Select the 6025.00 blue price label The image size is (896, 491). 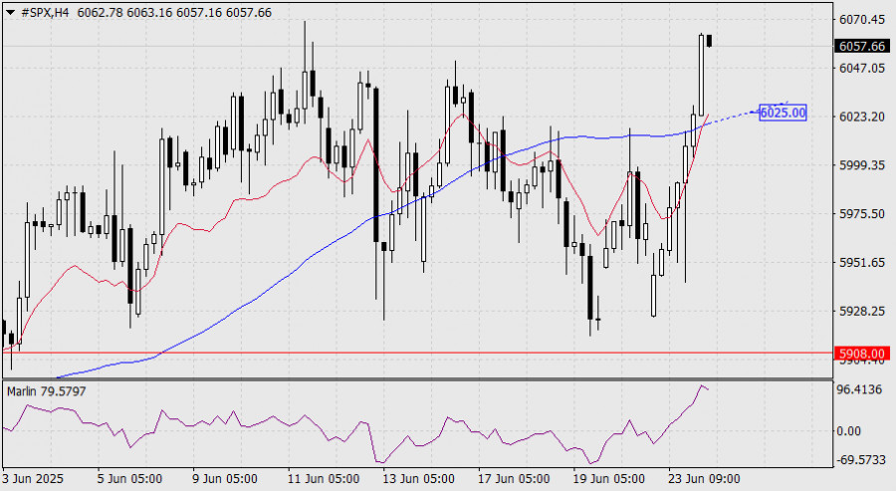[x=783, y=113]
